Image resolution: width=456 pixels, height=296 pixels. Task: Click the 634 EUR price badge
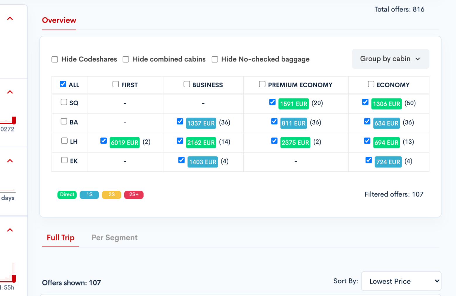(x=386, y=123)
